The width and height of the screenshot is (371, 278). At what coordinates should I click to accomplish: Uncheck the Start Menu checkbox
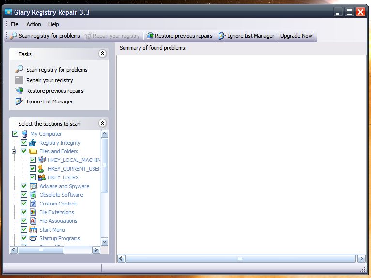click(x=24, y=229)
